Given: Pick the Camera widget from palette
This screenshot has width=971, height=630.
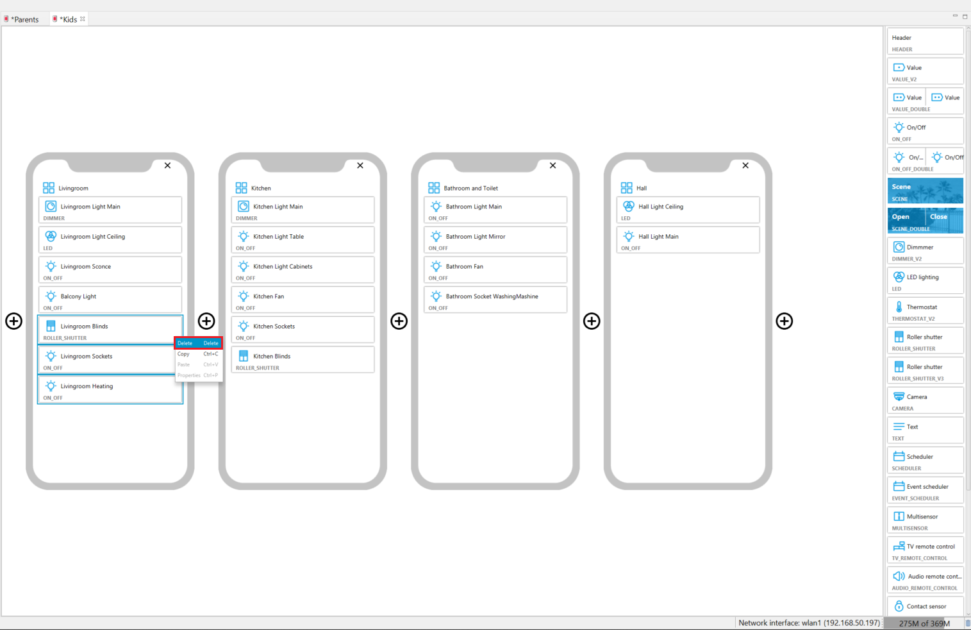Looking at the screenshot, I should (925, 400).
